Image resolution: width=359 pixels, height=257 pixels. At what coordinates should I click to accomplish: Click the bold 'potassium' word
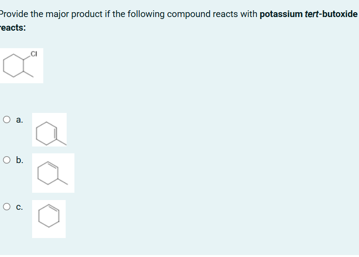tap(281, 14)
